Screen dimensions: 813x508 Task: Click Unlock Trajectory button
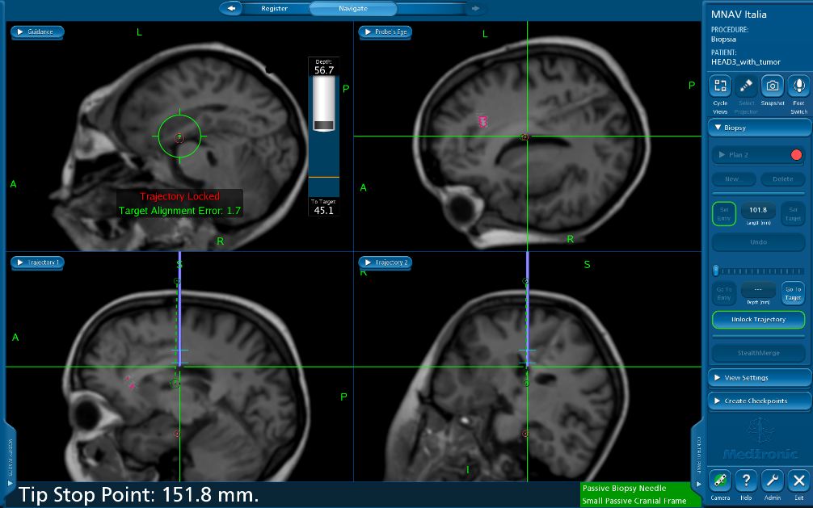758,319
